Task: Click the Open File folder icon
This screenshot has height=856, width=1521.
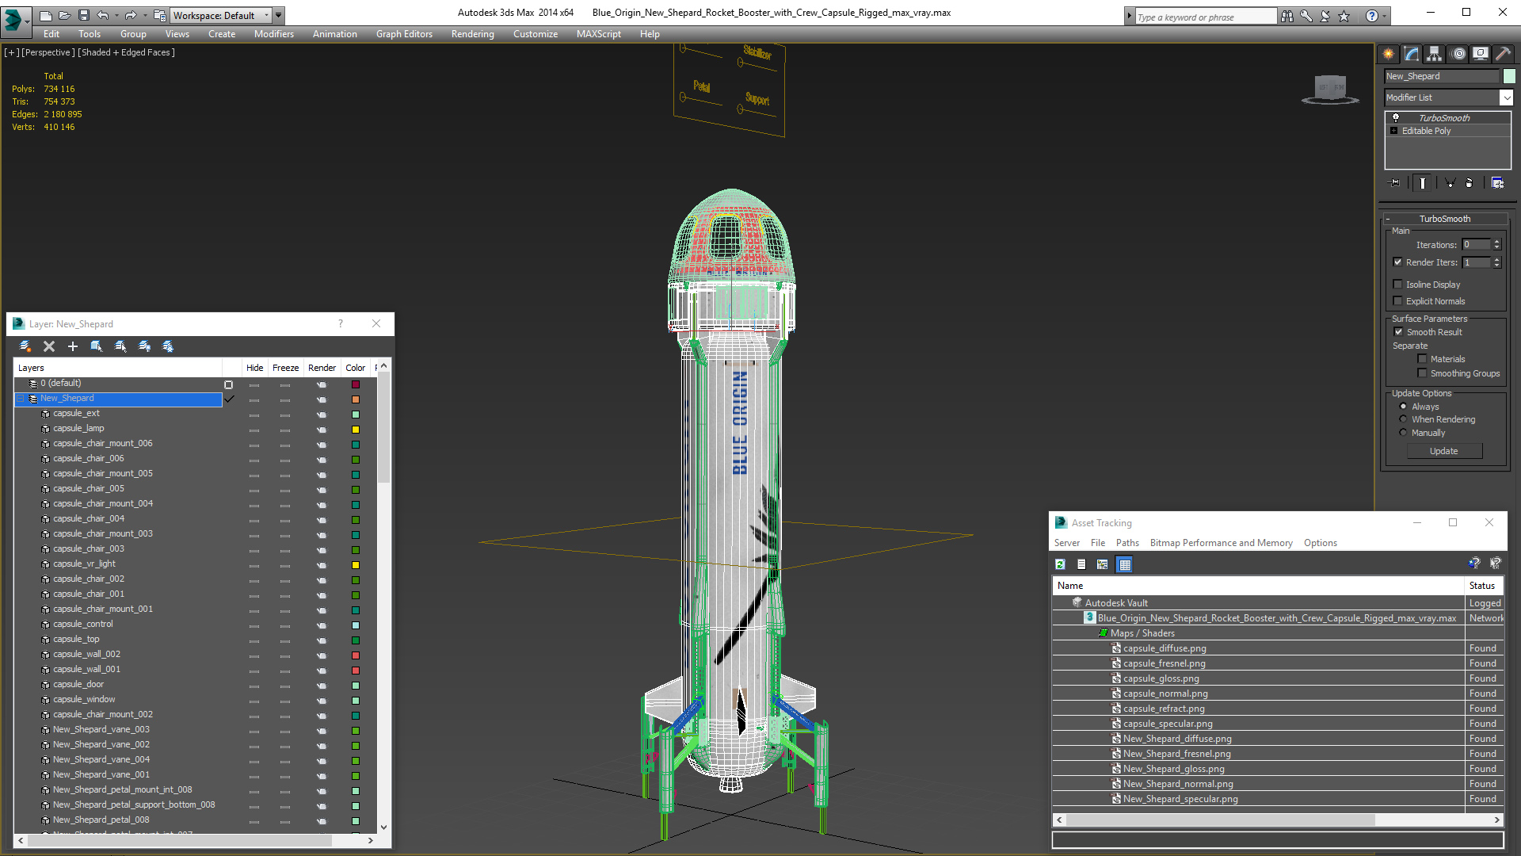Action: coord(64,15)
